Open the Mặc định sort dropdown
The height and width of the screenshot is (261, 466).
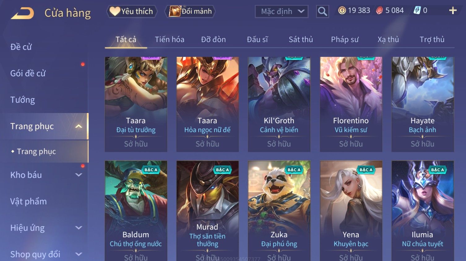[282, 12]
